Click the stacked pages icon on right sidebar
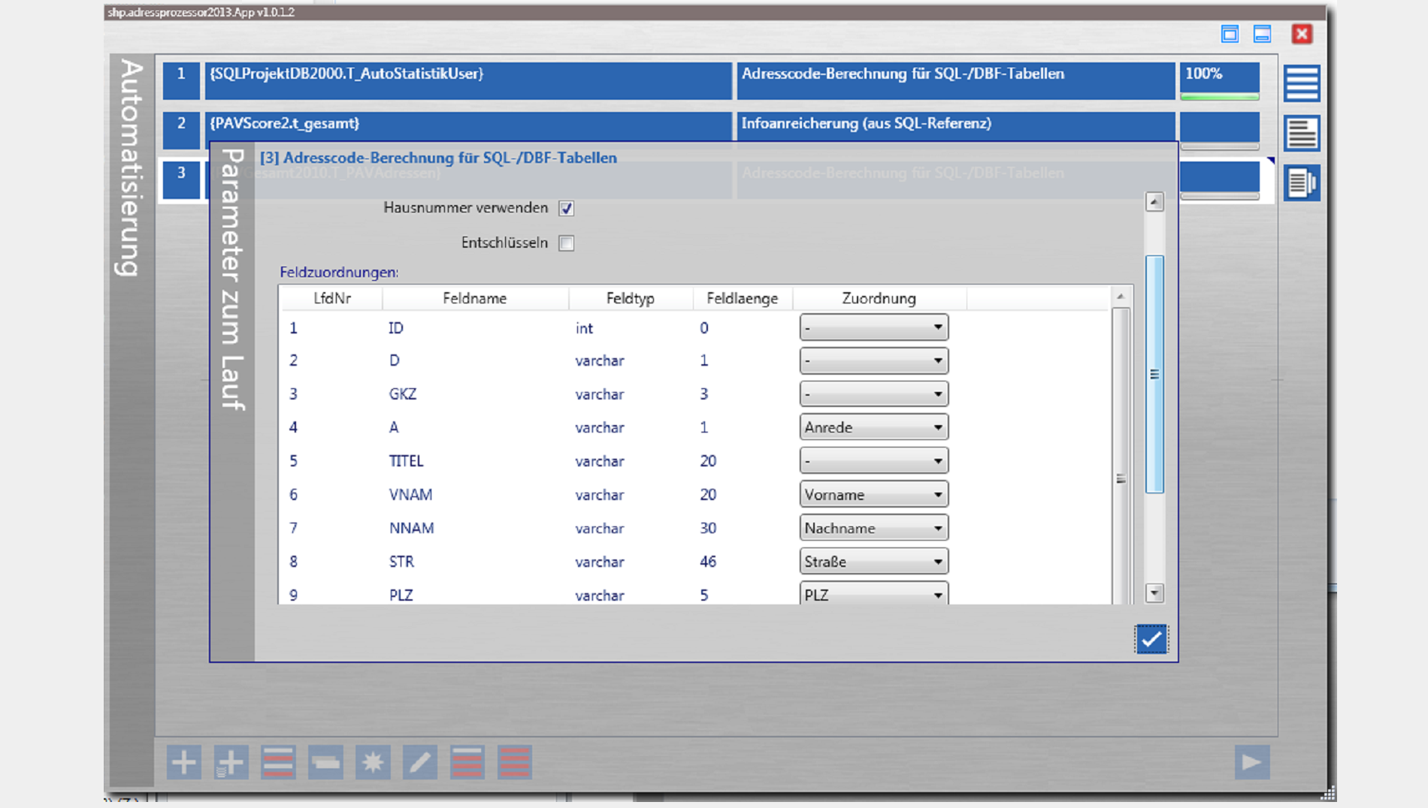 [1301, 183]
